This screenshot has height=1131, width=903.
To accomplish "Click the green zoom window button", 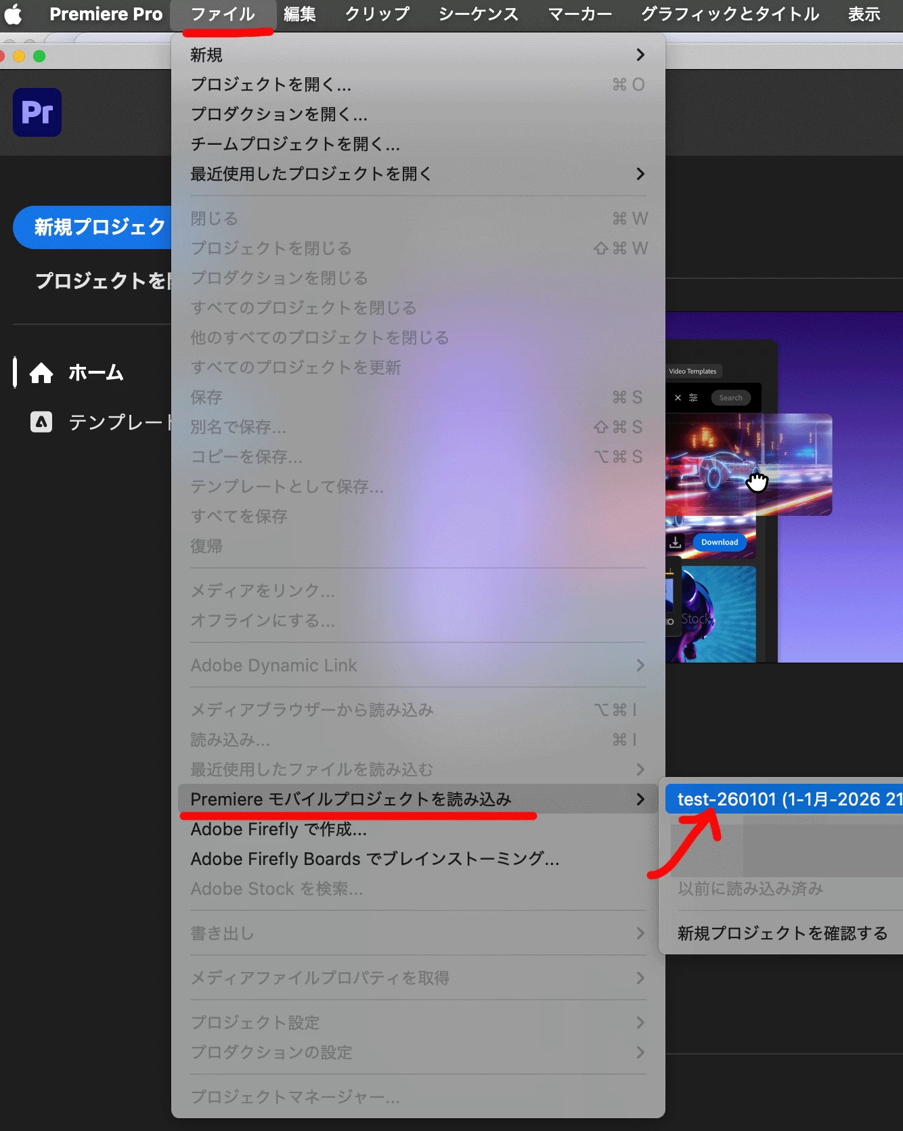I will click(39, 56).
